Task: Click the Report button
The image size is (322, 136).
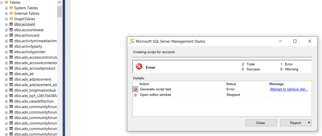Action: (x=296, y=123)
